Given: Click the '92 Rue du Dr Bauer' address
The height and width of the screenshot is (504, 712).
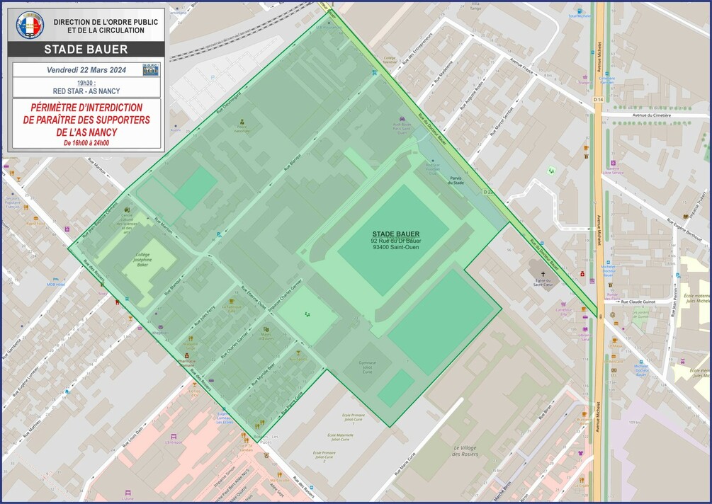Looking at the screenshot, I should click(x=396, y=241).
